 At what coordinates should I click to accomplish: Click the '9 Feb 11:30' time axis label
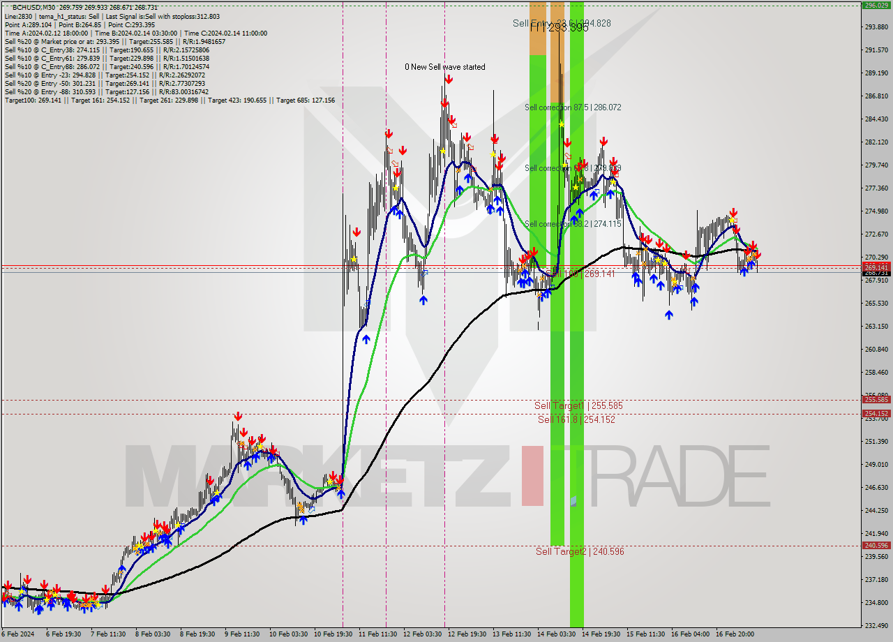242,634
